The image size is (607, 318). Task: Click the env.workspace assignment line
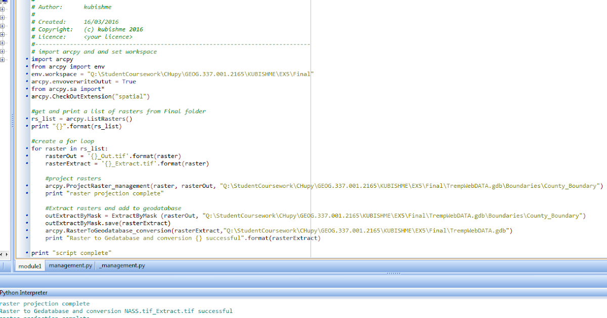point(172,74)
